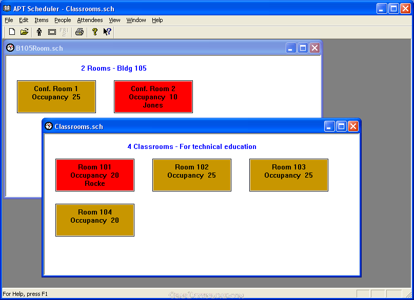Viewport: 414px width, 300px height.
Task: Click the 'For Help, press F1' status text
Action: coord(25,294)
